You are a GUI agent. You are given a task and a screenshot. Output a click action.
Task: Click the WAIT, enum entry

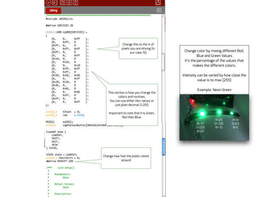click(55, 142)
